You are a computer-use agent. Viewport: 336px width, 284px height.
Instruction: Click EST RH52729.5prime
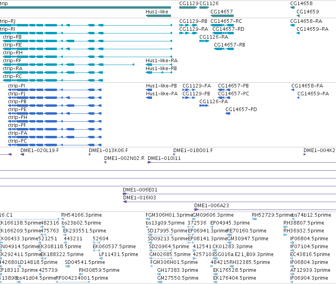pyautogui.click(x=272, y=215)
